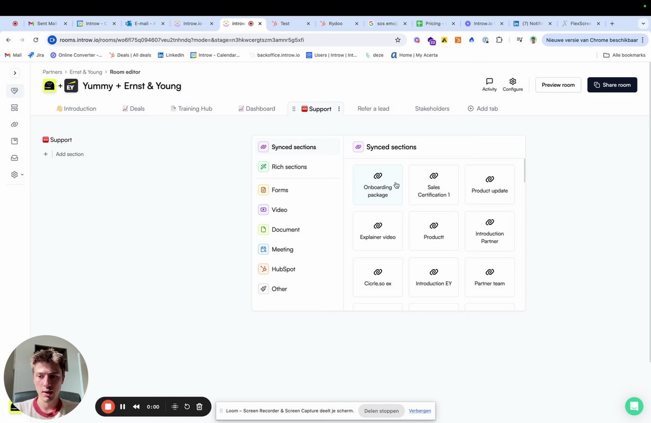Select HubSpot category

point(298,269)
